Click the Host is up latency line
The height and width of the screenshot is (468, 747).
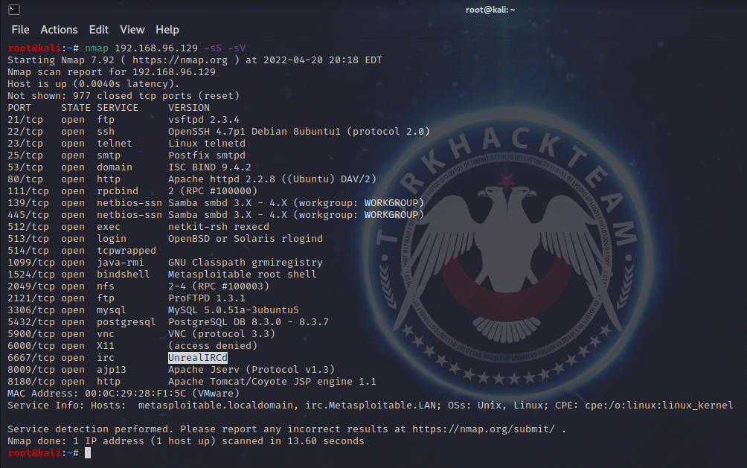tap(94, 84)
